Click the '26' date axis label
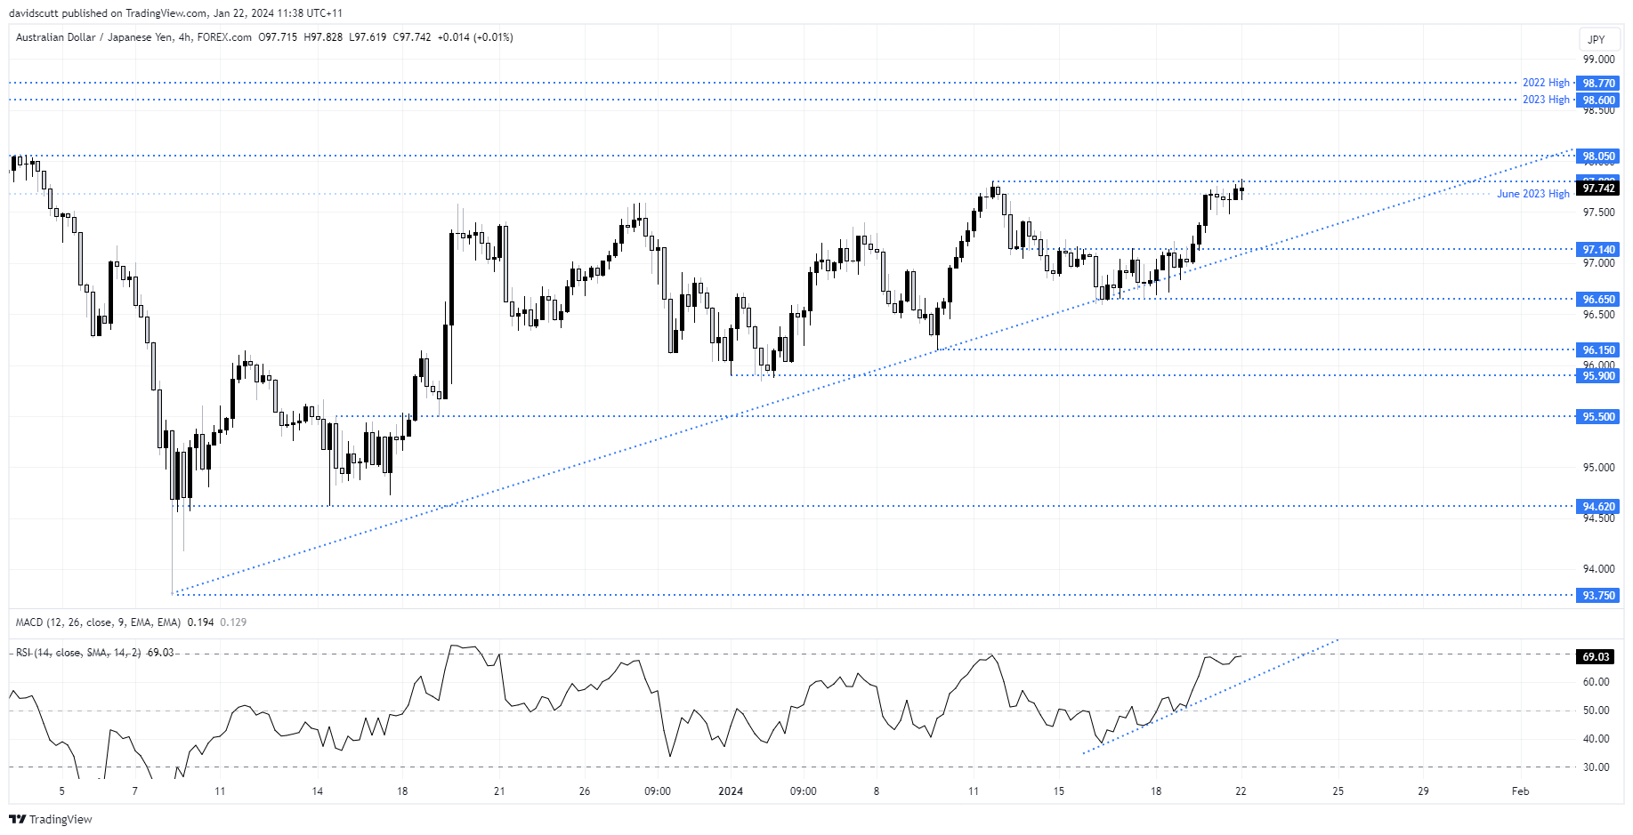This screenshot has height=835, width=1633. pyautogui.click(x=584, y=791)
